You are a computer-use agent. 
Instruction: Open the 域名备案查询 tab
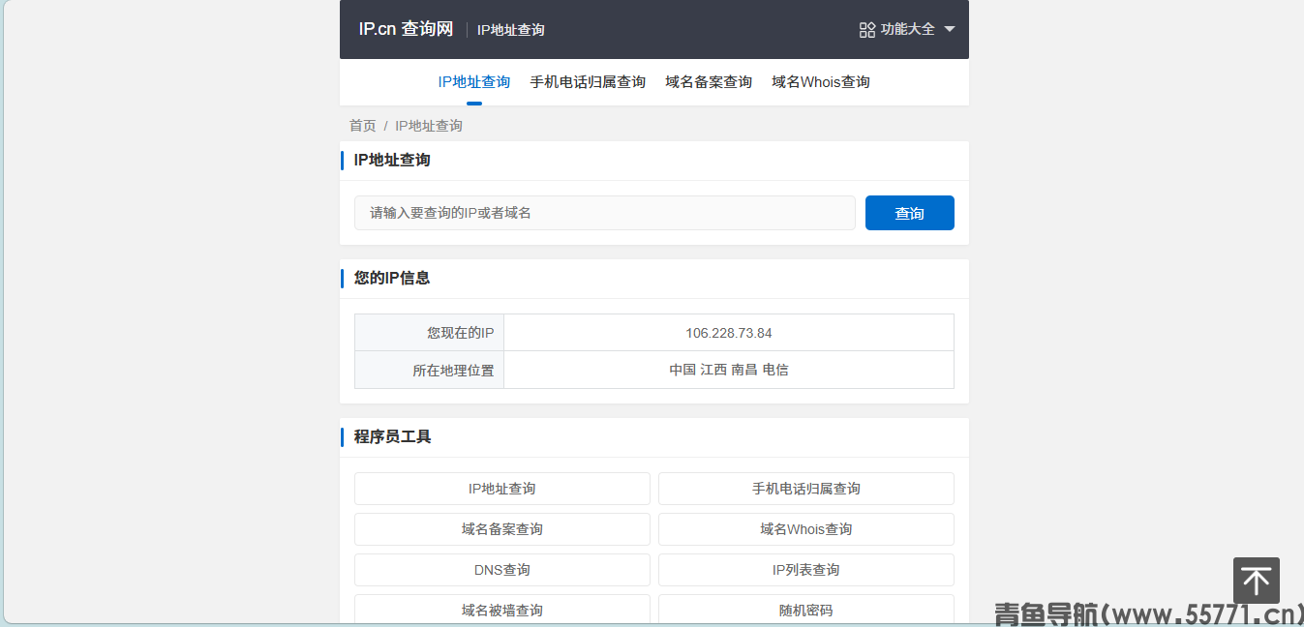(709, 82)
